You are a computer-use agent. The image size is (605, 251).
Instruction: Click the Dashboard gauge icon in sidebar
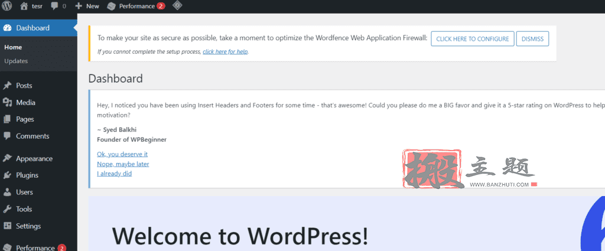tap(7, 28)
